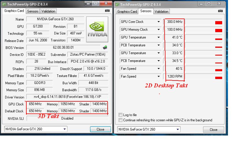Viewport: 243px width, 152px height.
Task: Click the Technology field showing 55 nm
Action: [38, 33]
